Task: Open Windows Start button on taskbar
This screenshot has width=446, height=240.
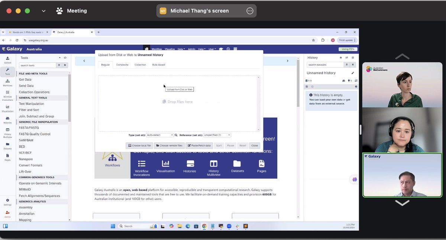Action: [x=113, y=226]
